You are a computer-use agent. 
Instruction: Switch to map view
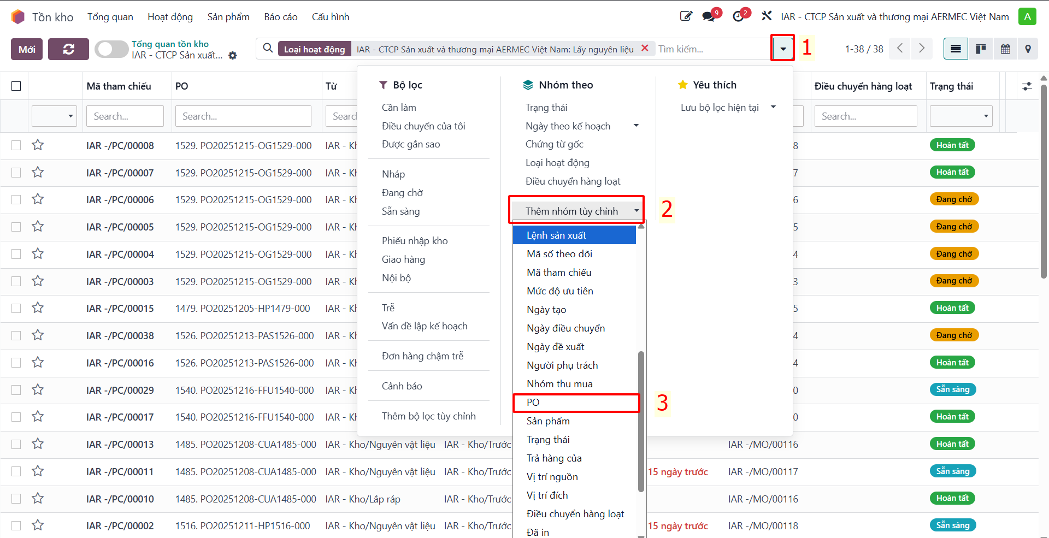click(x=1028, y=49)
